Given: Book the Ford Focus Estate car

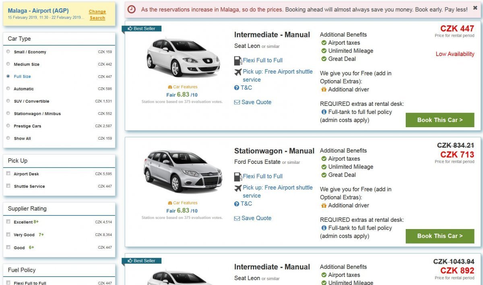Looking at the screenshot, I should coord(440,236).
